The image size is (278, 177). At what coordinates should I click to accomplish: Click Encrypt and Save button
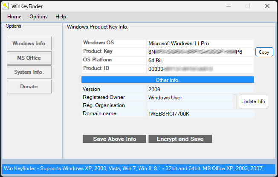point(180,139)
